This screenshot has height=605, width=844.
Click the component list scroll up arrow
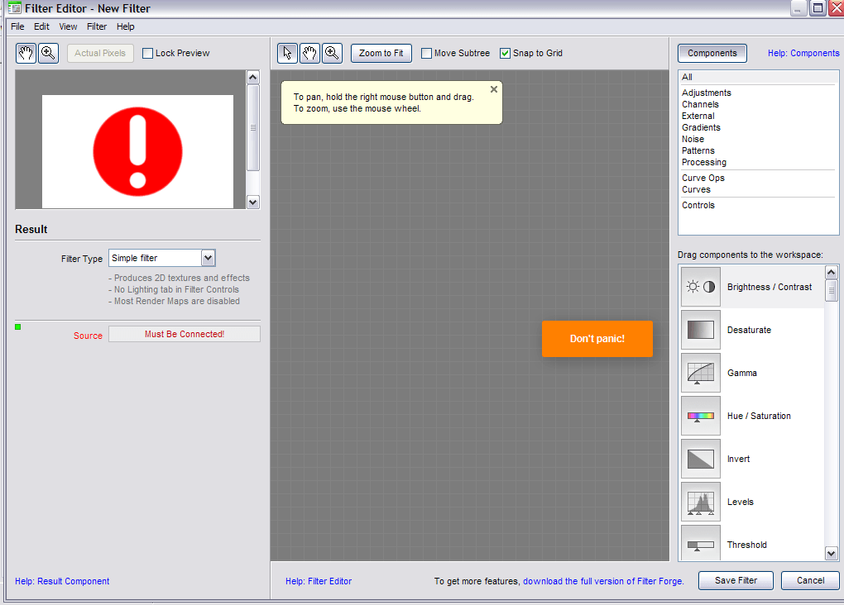pos(831,272)
